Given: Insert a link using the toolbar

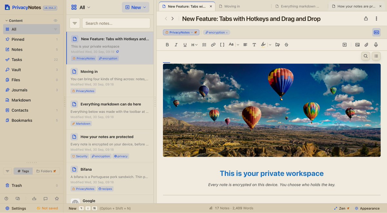Looking at the screenshot, I should 213,45.
